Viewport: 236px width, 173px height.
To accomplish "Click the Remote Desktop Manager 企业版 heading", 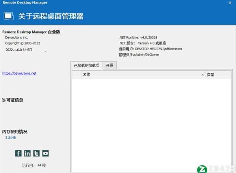I will (x=31, y=32).
